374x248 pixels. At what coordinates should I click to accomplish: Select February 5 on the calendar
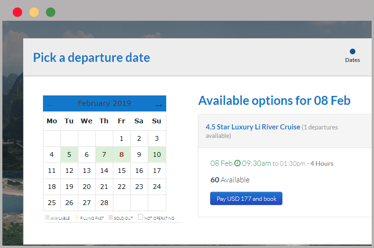pyautogui.click(x=69, y=154)
